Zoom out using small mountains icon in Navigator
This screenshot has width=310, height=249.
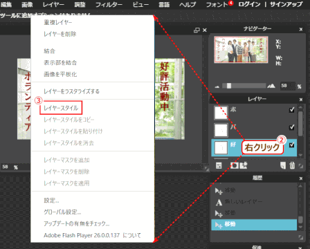click(217, 86)
